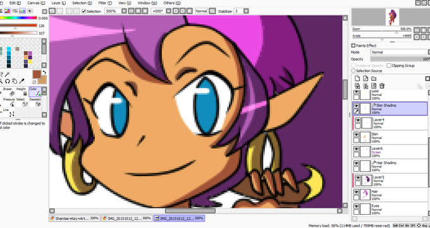Switch to the Shantae+Key+Art document tab
The image size is (430, 228).
point(75,219)
